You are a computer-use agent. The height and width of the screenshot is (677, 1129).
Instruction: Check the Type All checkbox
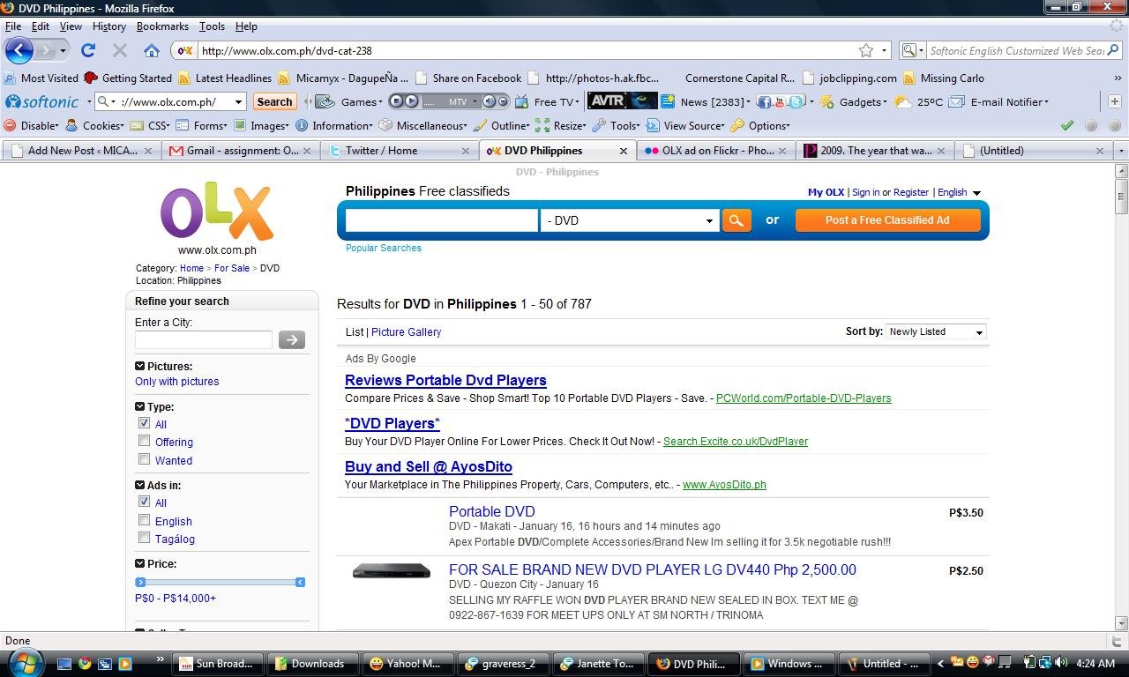click(x=145, y=423)
